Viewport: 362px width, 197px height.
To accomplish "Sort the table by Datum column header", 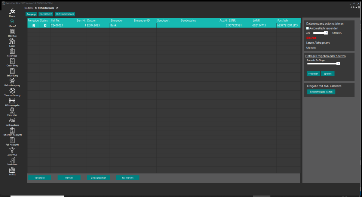I will 91,21.
